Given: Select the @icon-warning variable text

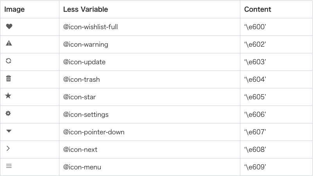Looking at the screenshot, I should (x=86, y=44).
